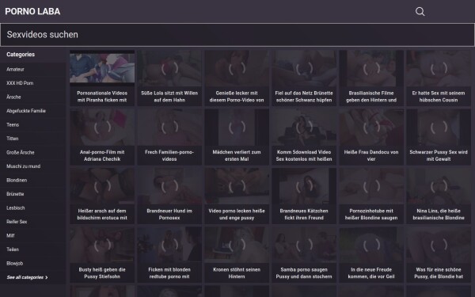Open the Blondinen category

17,181
